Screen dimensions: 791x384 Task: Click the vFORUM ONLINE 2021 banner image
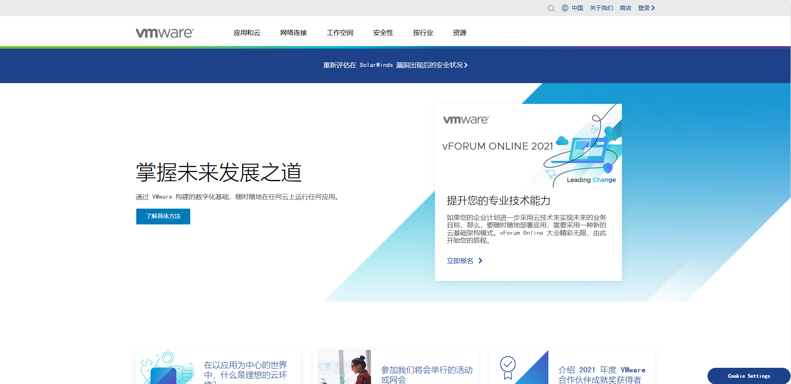pos(528,145)
